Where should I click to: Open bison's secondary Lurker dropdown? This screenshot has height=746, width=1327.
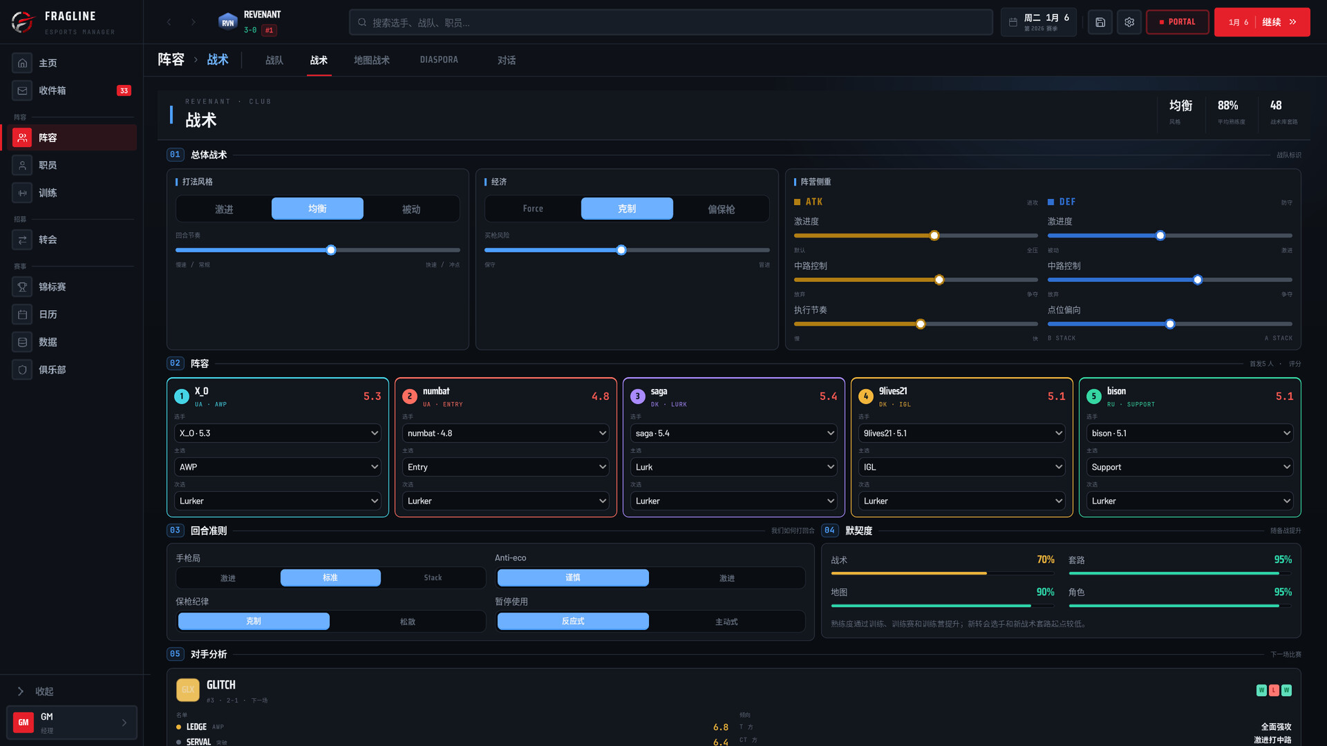pos(1190,501)
